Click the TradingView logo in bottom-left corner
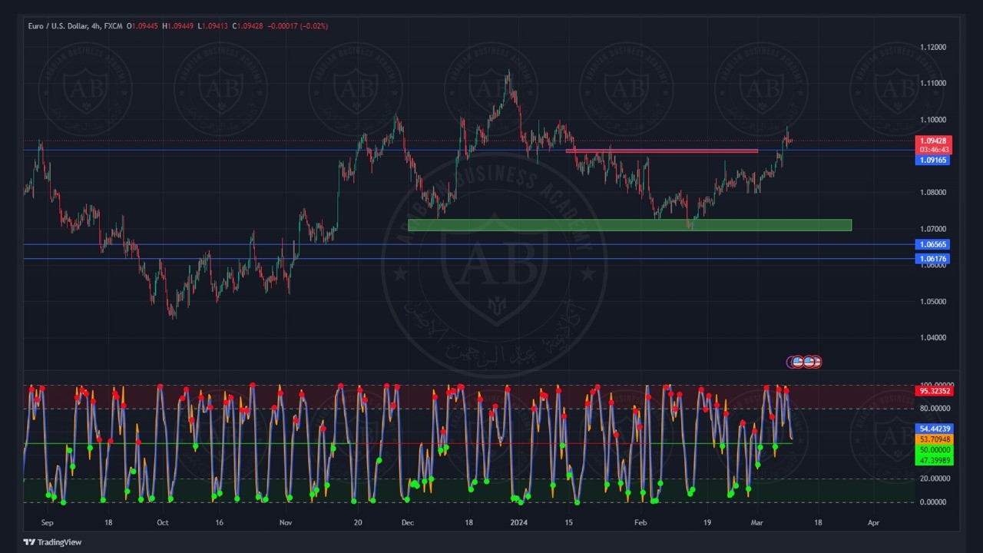 pyautogui.click(x=52, y=542)
